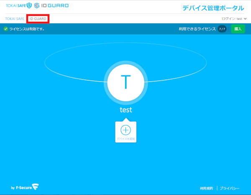Click the F-Secure logo in footer

coord(25,187)
